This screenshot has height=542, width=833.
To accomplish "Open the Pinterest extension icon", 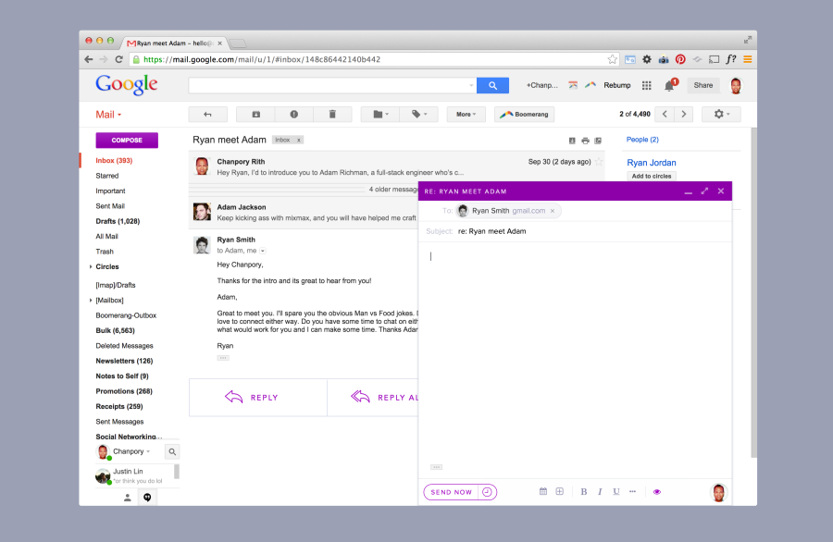I will pos(680,59).
